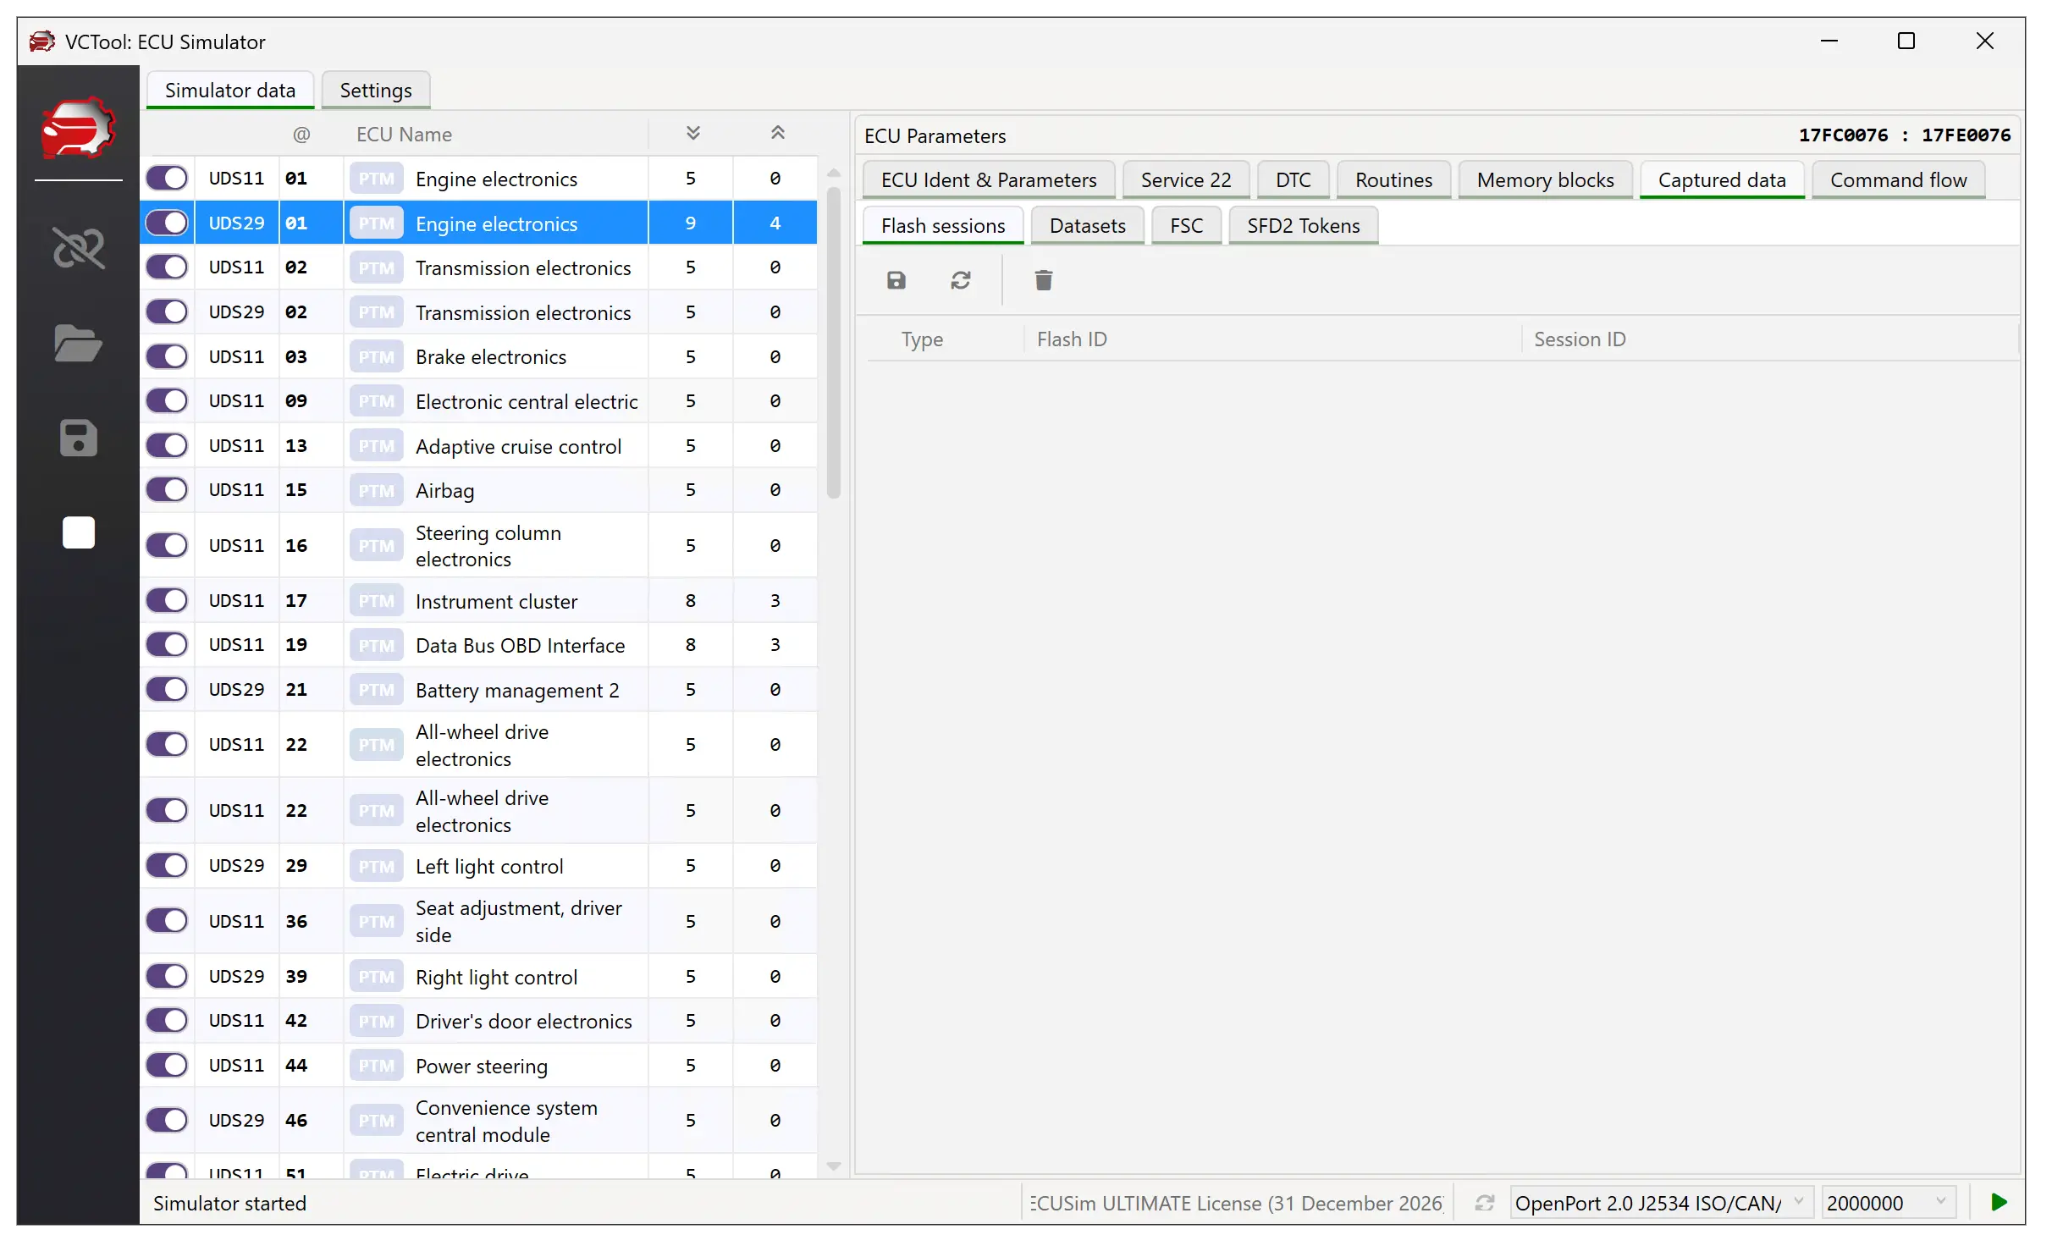The width and height of the screenshot is (2052, 1246).
Task: Click refresh icon next to OpenPort dropdown
Action: (x=1484, y=1203)
